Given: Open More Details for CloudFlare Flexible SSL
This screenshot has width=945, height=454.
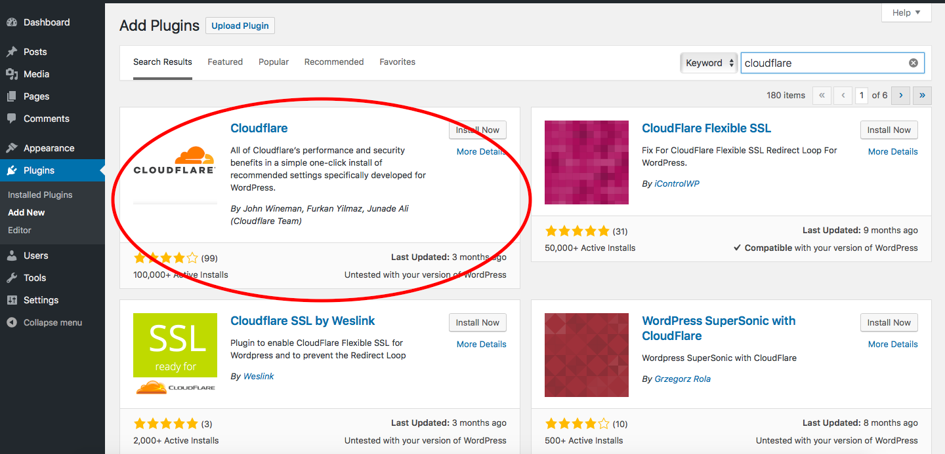Looking at the screenshot, I should 893,151.
